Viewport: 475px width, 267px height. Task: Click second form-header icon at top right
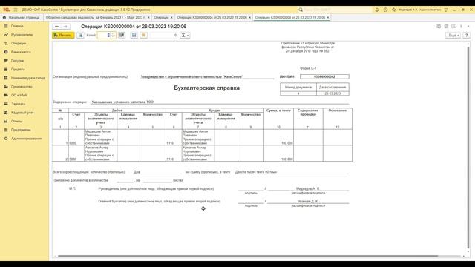coord(446,27)
